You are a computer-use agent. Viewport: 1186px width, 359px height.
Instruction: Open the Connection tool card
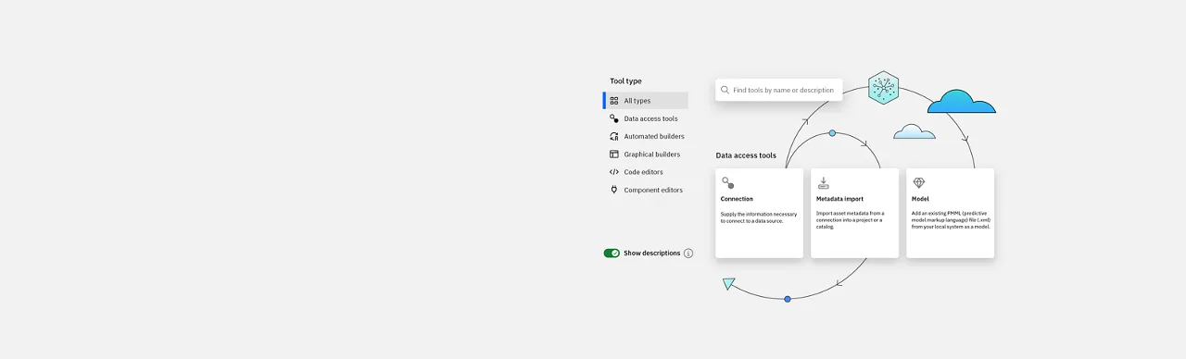[x=759, y=213]
